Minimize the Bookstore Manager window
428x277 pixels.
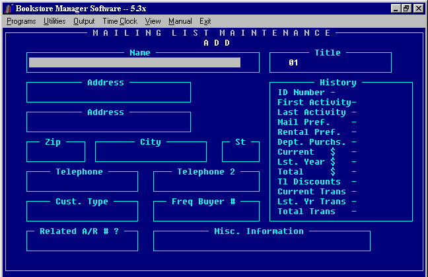396,9
